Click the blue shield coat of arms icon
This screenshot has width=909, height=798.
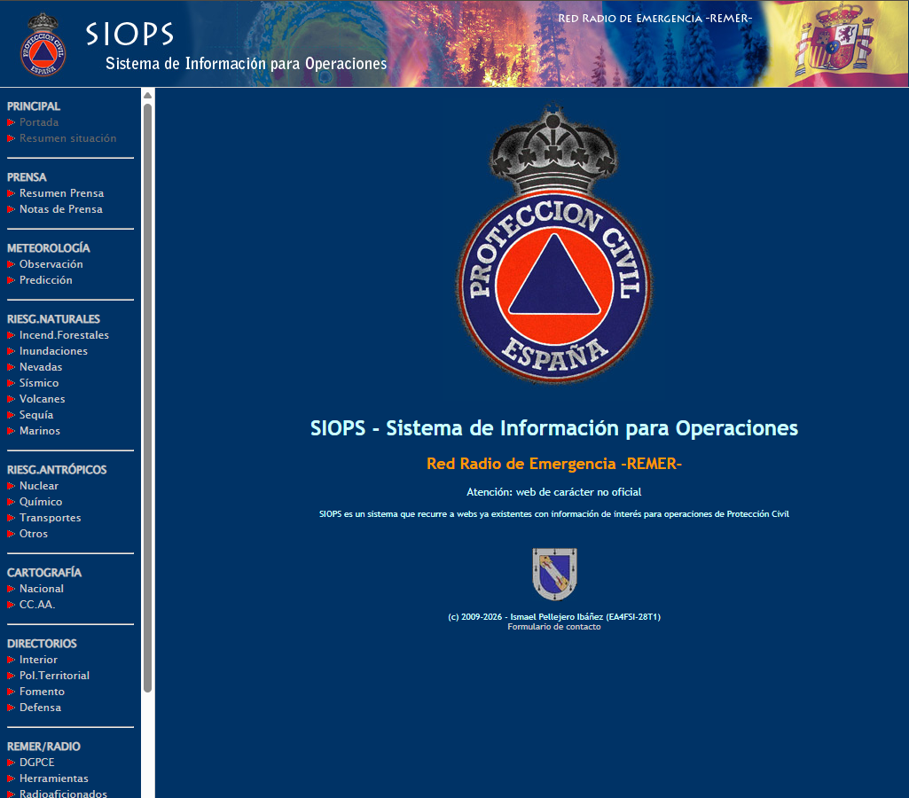click(x=554, y=574)
